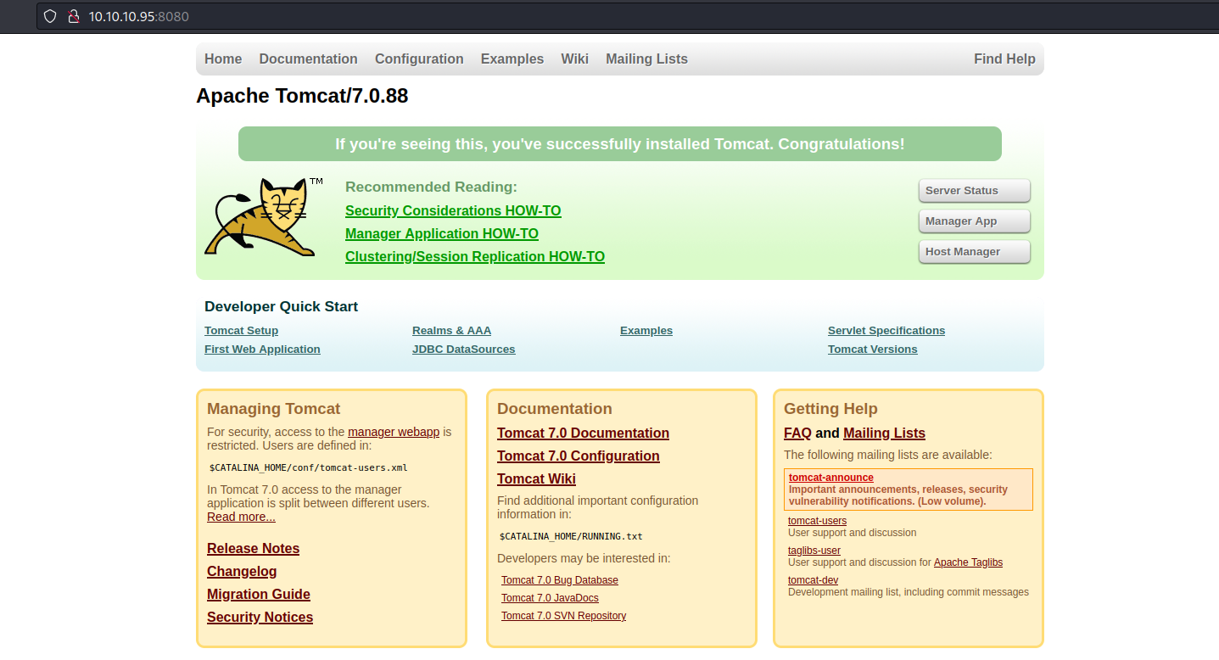The width and height of the screenshot is (1219, 660).
Task: Open the Tomcat Setup link
Action: [241, 331]
